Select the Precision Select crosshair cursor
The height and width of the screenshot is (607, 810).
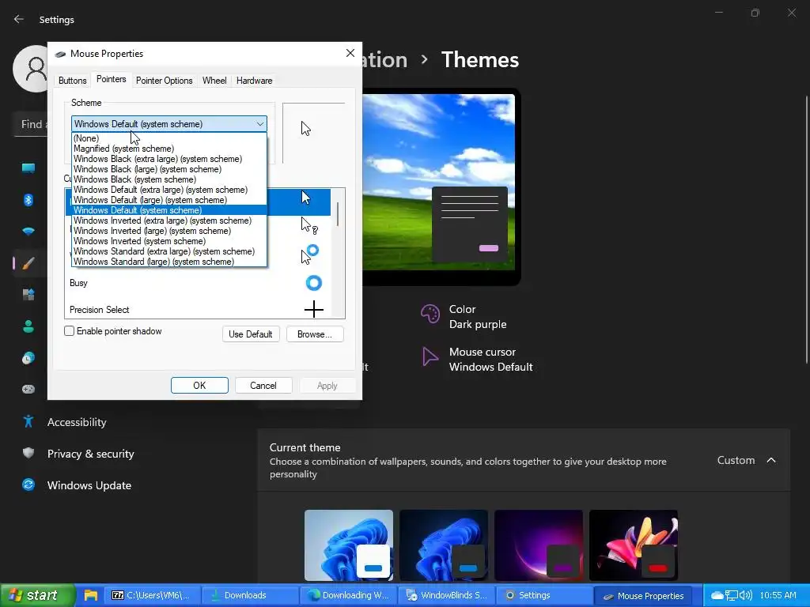tap(313, 310)
